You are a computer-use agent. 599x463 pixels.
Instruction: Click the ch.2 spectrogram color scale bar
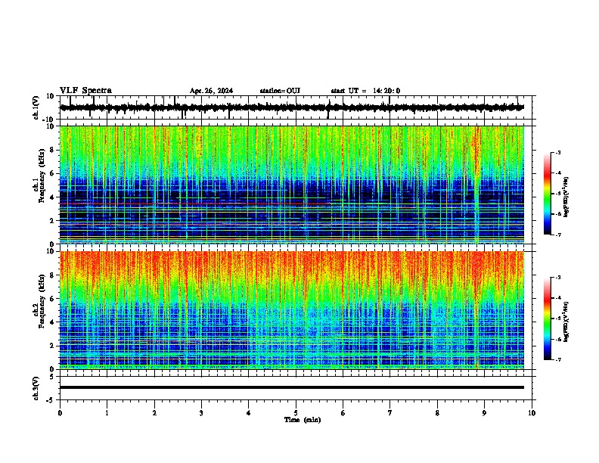547,319
